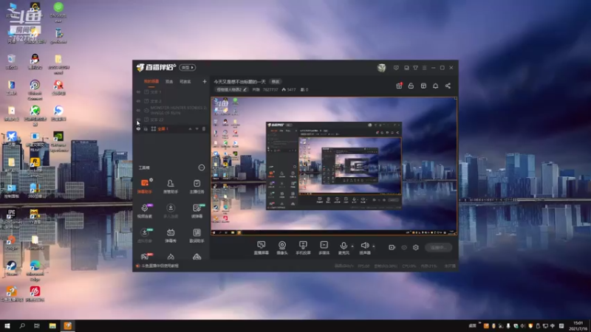591x332 pixels.
Task: Switch to the first orange scene tab
Action: tap(151, 81)
